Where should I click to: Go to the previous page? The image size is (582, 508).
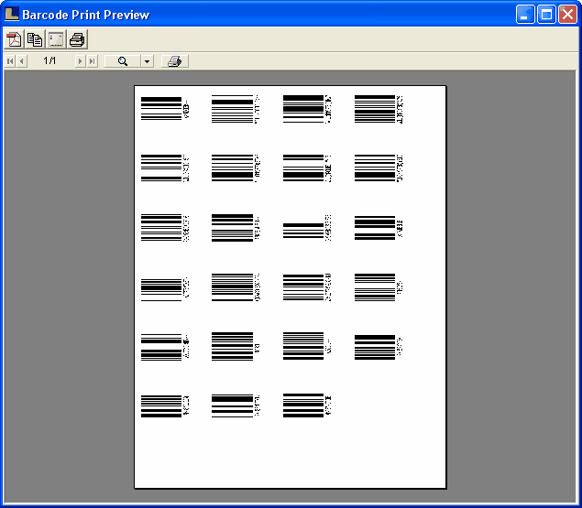(22, 61)
